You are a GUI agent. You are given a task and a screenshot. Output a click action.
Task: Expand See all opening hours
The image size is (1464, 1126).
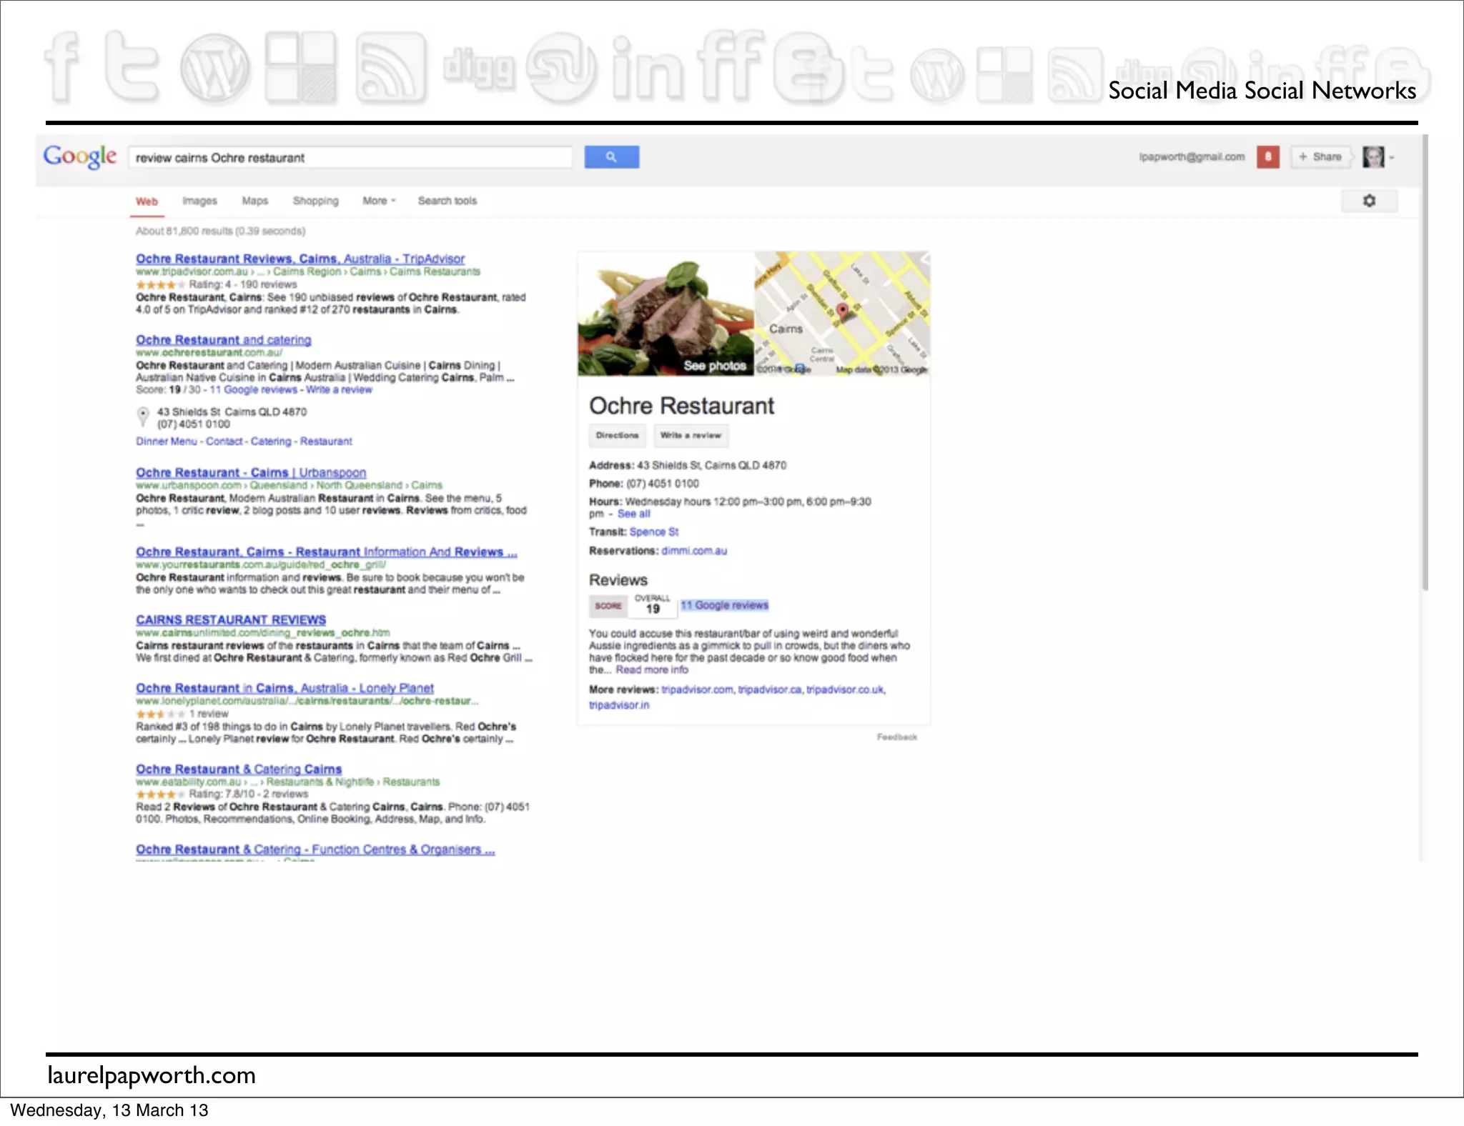[x=633, y=514]
